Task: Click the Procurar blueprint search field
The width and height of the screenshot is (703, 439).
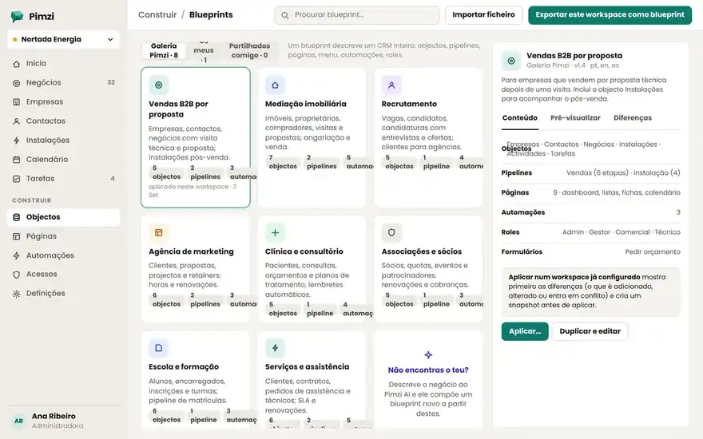Action: pyautogui.click(x=357, y=15)
